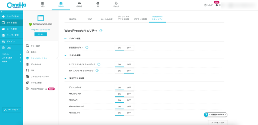Click help icon beside 海外コメント/トラックバック
The height and width of the screenshot is (125, 258).
click(x=97, y=71)
